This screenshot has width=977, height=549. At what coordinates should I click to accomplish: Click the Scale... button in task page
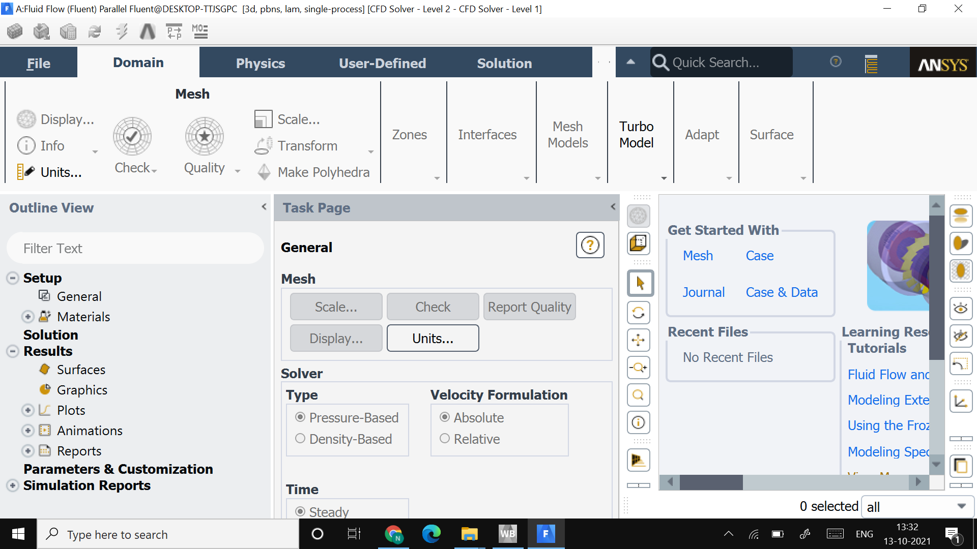(x=336, y=307)
